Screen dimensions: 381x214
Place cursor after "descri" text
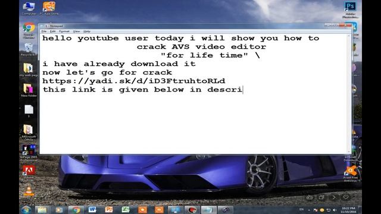243,90
